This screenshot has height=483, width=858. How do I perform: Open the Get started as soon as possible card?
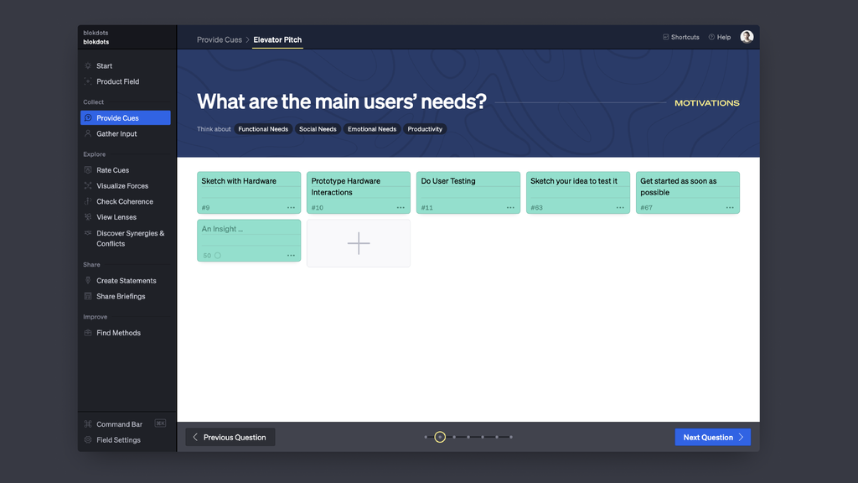click(x=688, y=192)
